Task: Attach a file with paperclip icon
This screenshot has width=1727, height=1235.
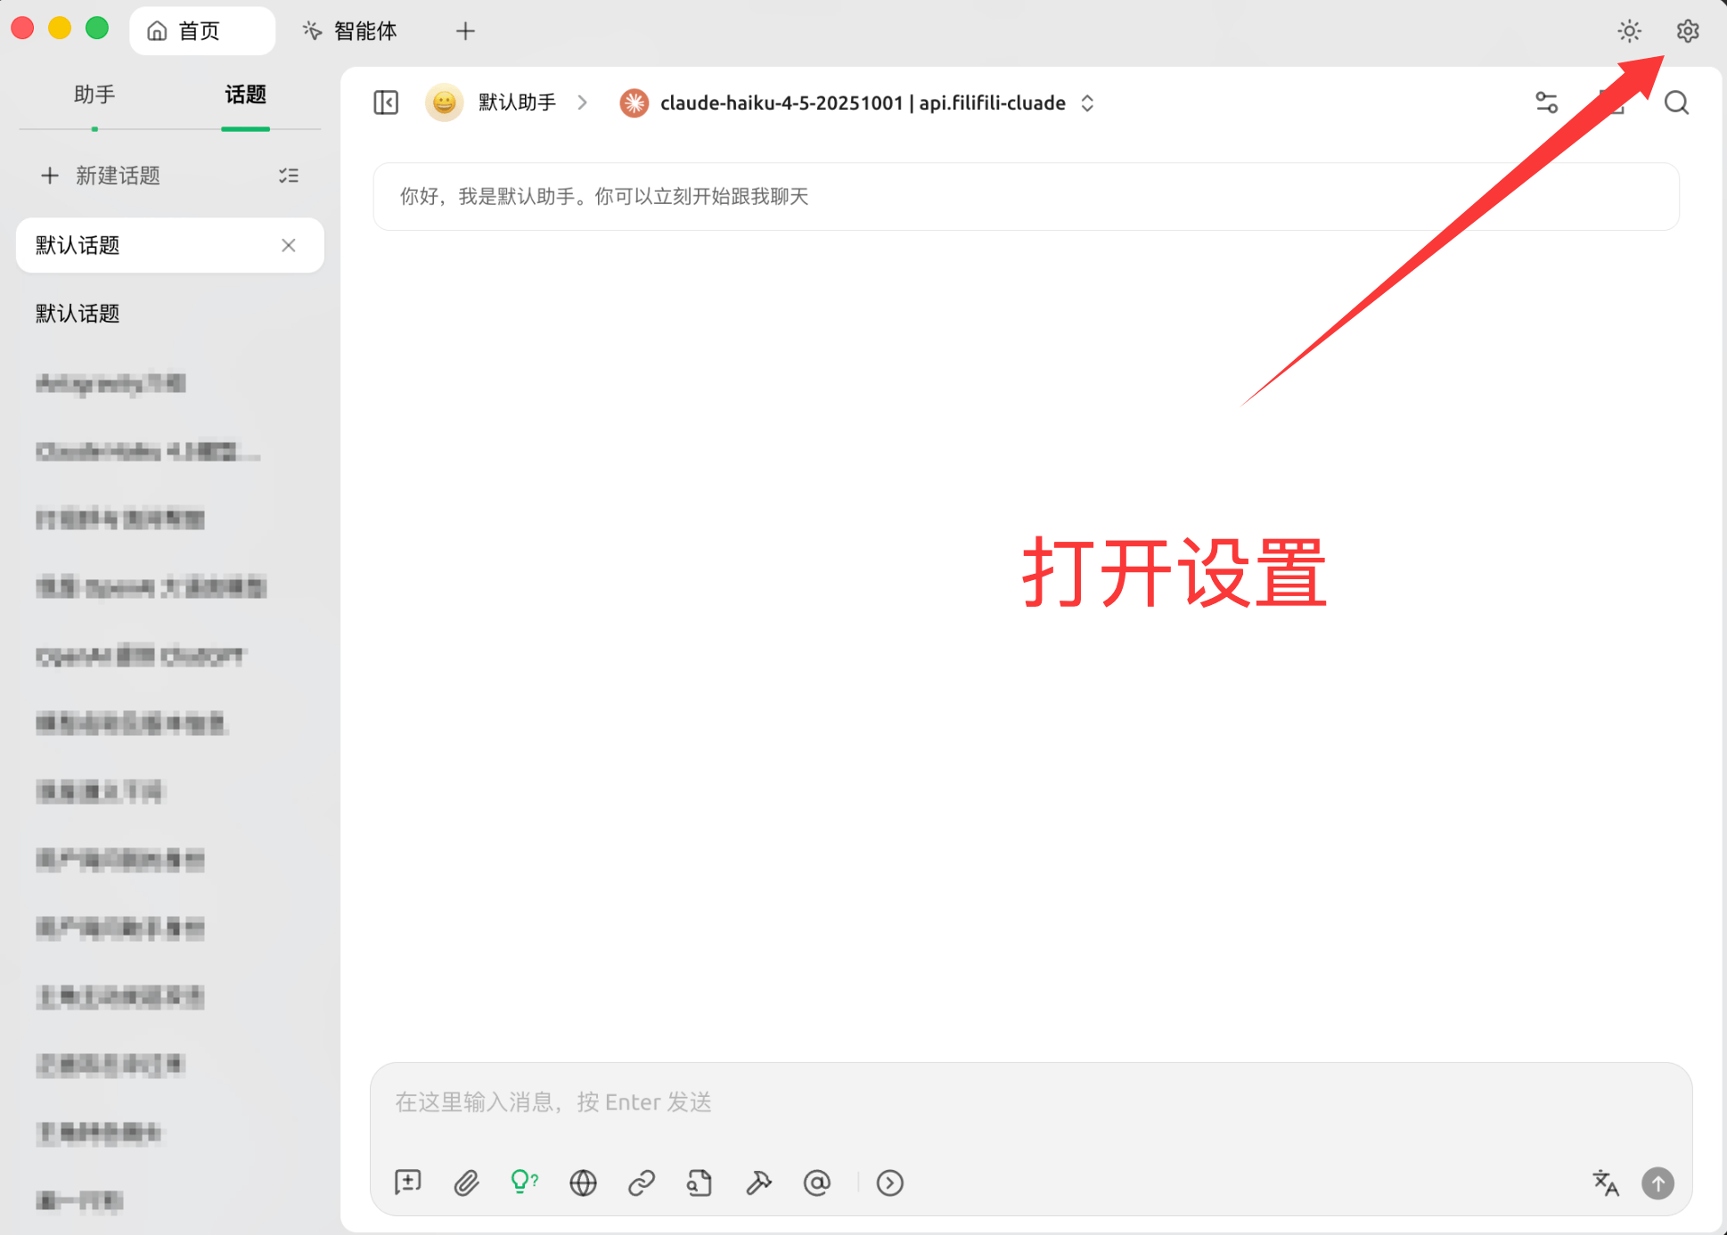Action: point(466,1182)
